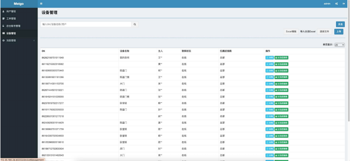Viewport: 350px width, 161px height.
Task: Click the round icon beside 消息管理
Action: point(3,41)
